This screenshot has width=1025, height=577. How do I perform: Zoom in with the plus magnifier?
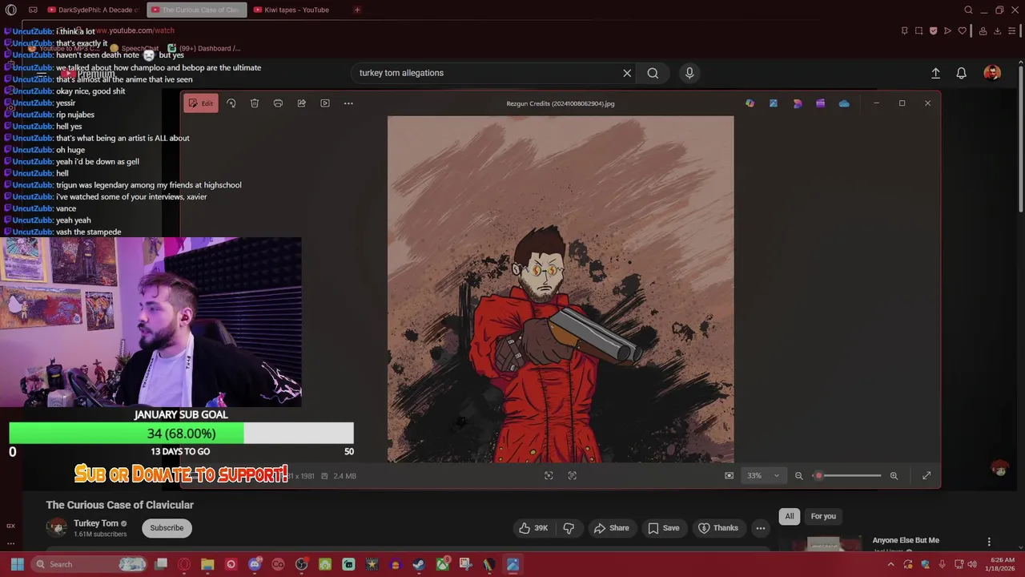[x=894, y=475]
